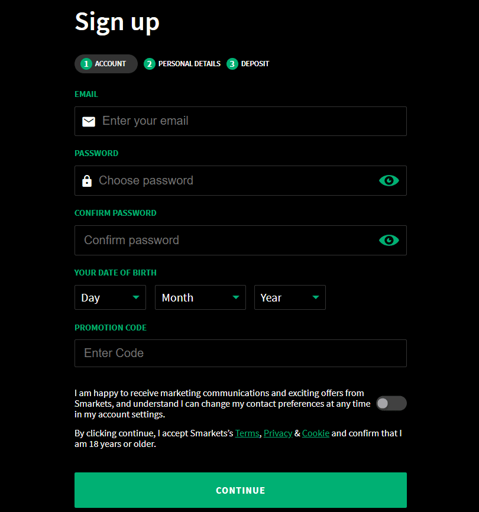Focus the Enter your email field
Screen dimensions: 479x512
point(248,121)
